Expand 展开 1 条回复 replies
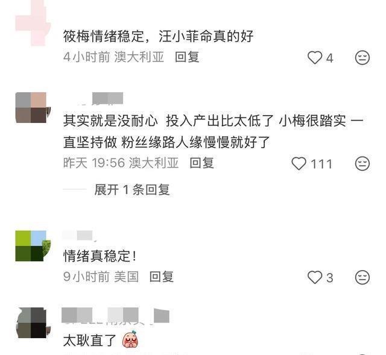Viewport: 386px width, 355px height. point(132,190)
